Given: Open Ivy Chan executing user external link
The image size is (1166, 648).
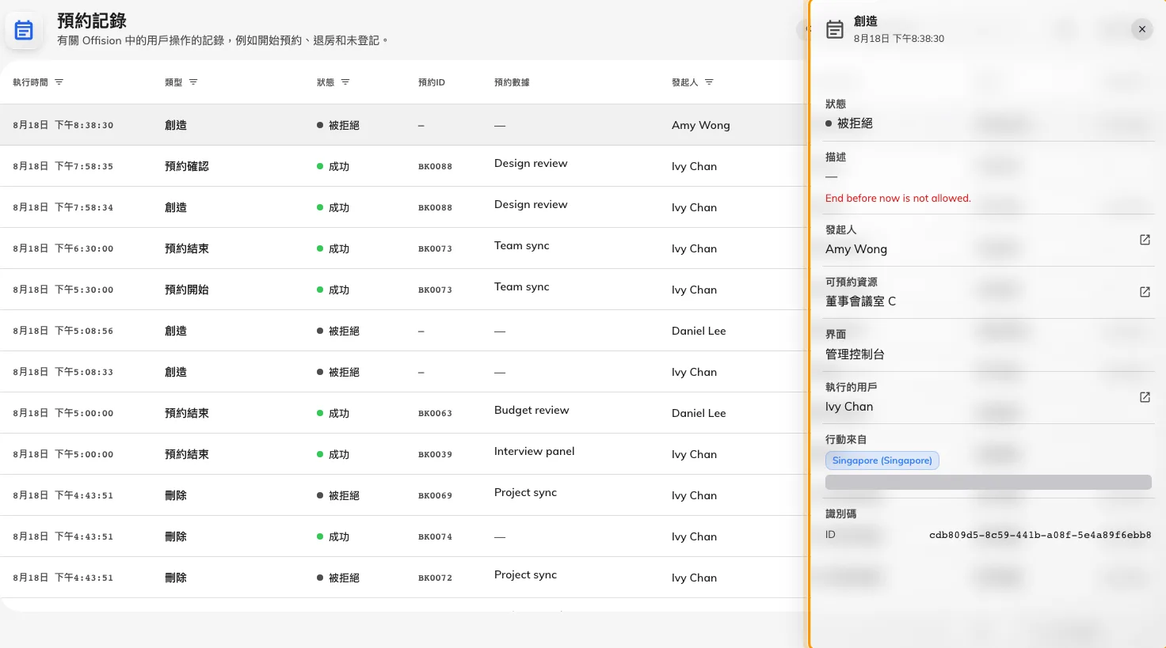Looking at the screenshot, I should pyautogui.click(x=1145, y=397).
